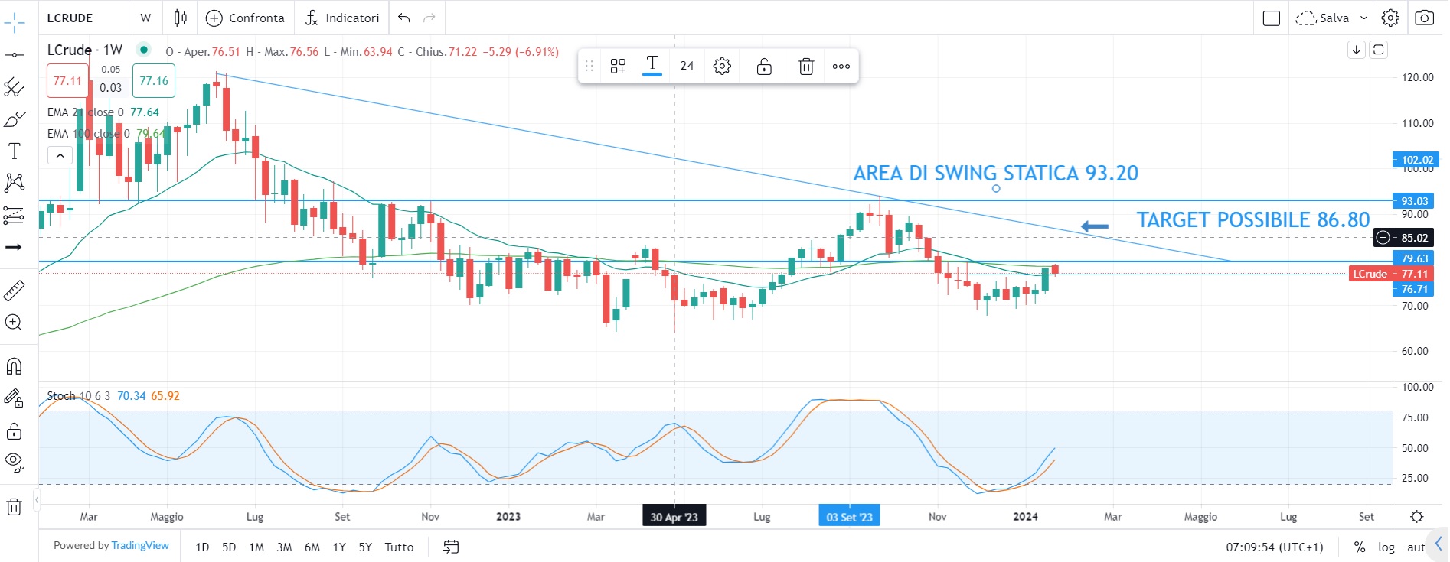
Task: Open the Indicatori panel
Action: click(341, 18)
